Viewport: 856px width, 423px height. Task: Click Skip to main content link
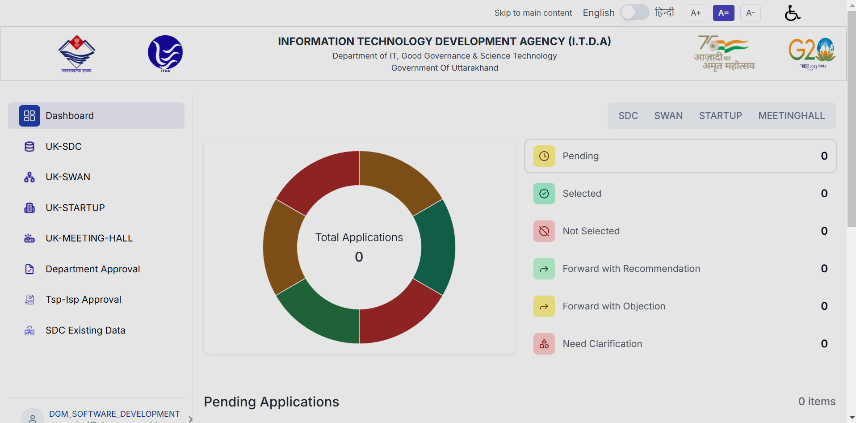click(x=533, y=13)
